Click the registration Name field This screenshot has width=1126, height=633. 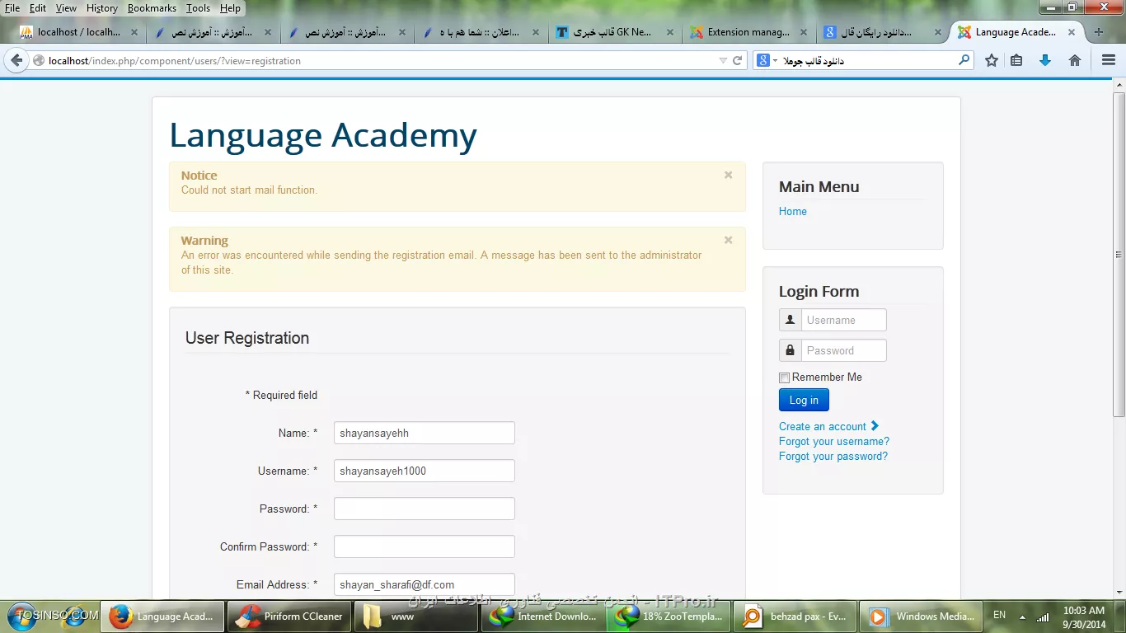(425, 433)
